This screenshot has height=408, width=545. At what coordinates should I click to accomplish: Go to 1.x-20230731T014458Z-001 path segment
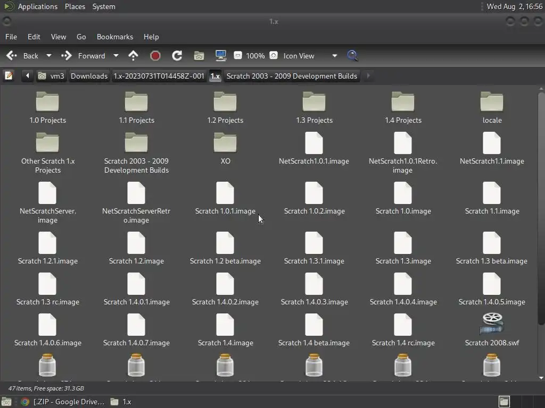[159, 76]
